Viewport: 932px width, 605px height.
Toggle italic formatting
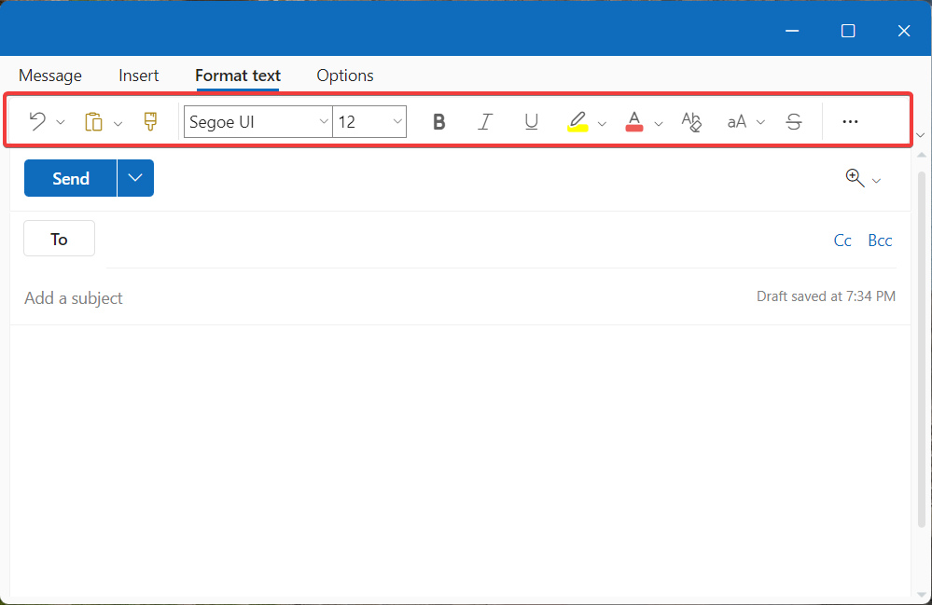point(484,121)
